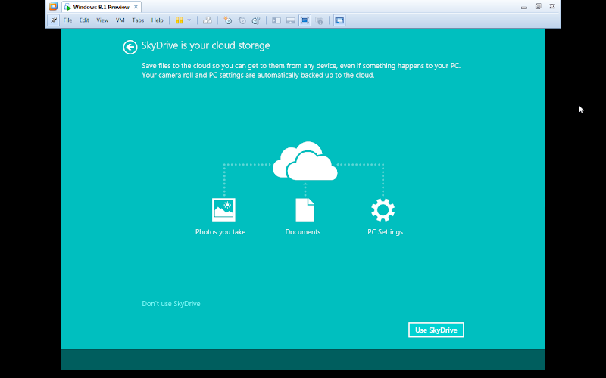Click the 'Documents' label
Screen dimensions: 606x378
pos(302,232)
